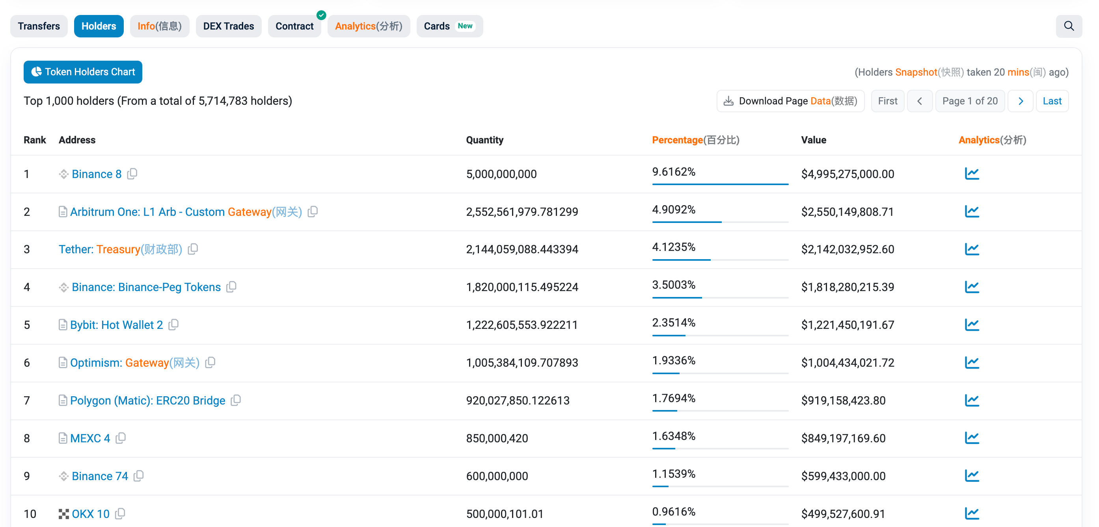Screen dimensions: 1099x527
Task: Open the analytics chart icon for Binance 8
Action: 971,174
